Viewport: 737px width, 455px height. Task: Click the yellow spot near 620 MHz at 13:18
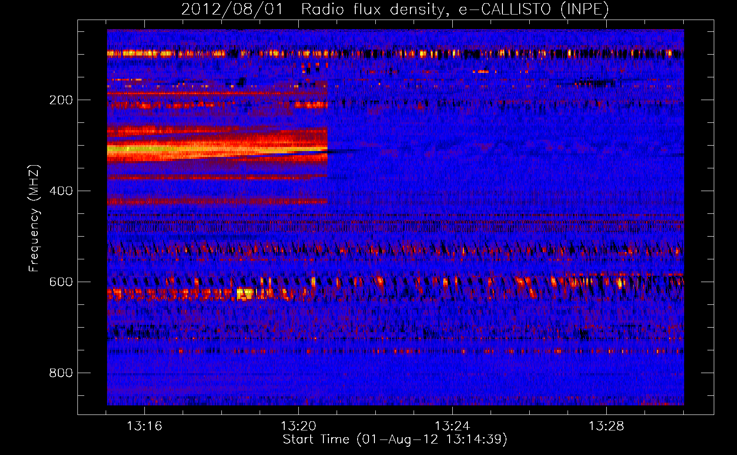[x=245, y=293]
